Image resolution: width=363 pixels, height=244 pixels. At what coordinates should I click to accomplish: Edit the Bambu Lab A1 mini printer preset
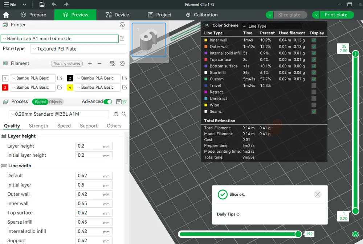coord(122,39)
